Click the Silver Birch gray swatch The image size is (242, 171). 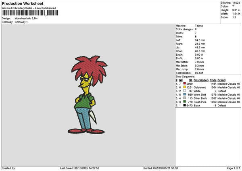pyautogui.click(x=184, y=98)
